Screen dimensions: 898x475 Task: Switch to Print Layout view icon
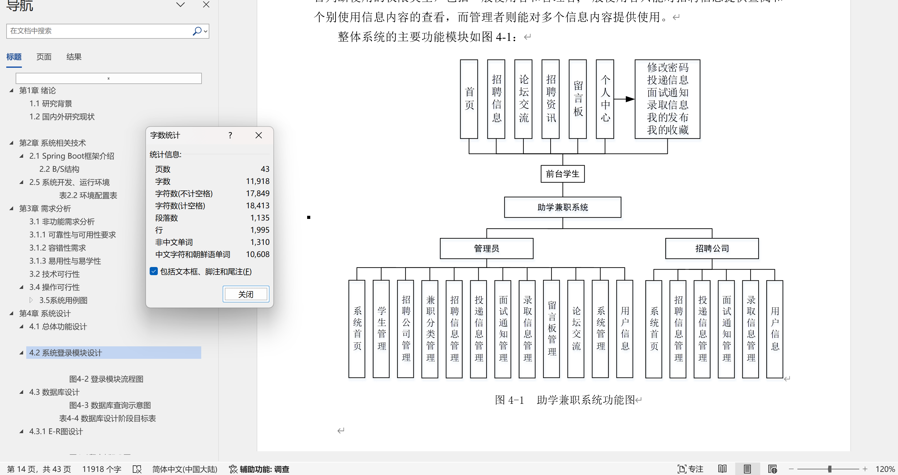coord(747,469)
